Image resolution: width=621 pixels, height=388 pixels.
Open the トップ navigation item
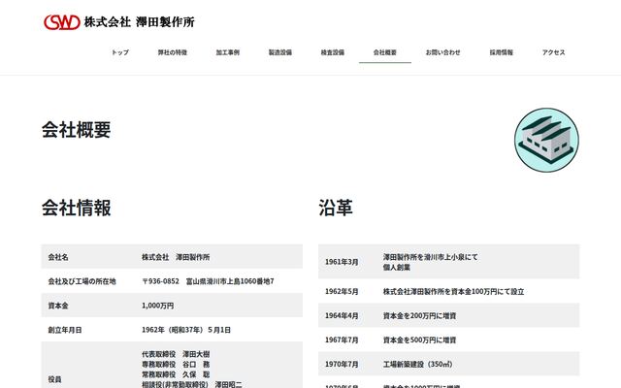coord(120,52)
